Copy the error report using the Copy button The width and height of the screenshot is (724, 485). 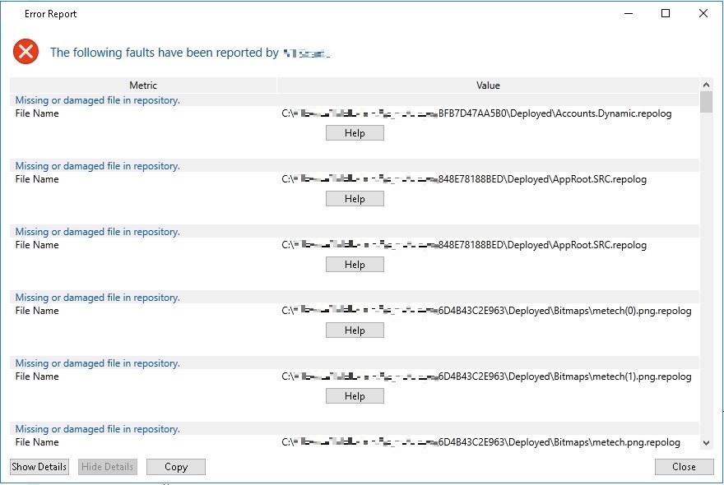pos(176,467)
